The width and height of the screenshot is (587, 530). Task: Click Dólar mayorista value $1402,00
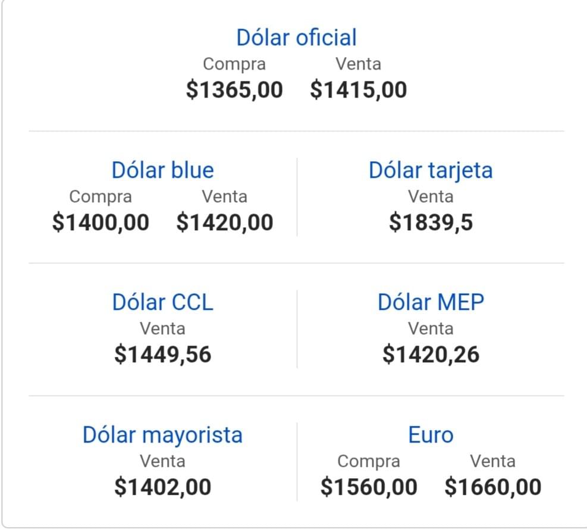coord(162,487)
